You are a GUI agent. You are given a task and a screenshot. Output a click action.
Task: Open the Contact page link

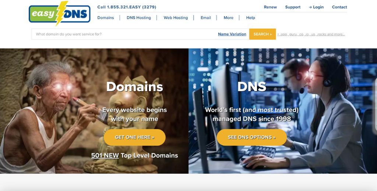(339, 7)
